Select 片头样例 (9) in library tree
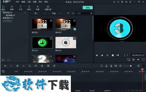 (7, 21)
